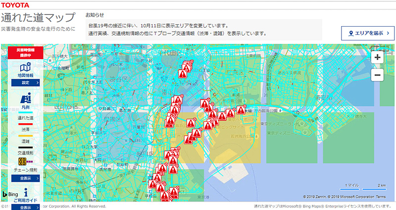This screenshot has width=396, height=210.
Task: Click the 災害時情報提供中 red banner
Action: click(26, 53)
